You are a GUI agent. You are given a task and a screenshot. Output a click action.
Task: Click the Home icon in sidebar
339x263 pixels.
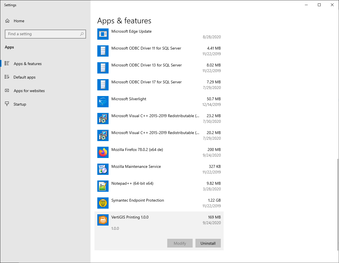tap(8, 21)
